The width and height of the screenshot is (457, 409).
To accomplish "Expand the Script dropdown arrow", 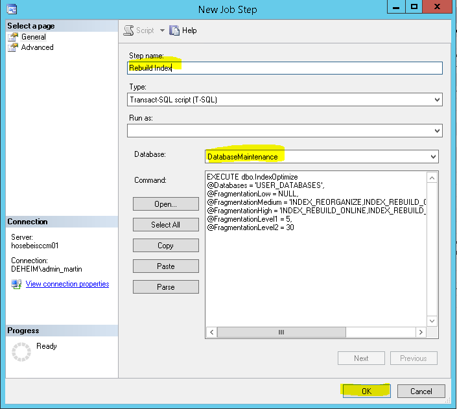I will 162,30.
